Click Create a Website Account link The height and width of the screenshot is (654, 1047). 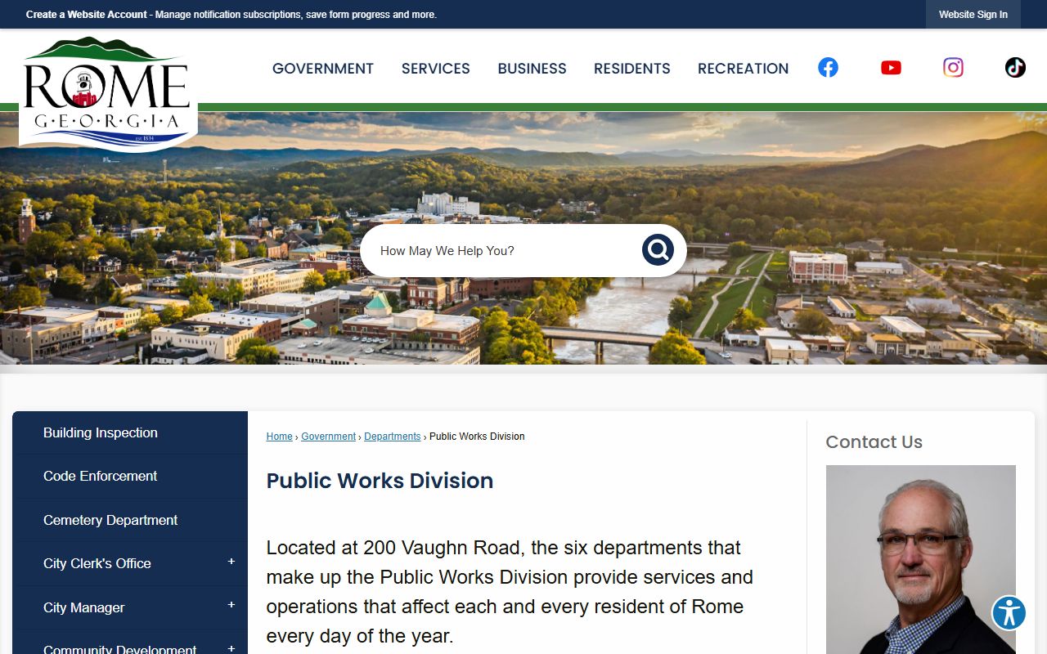(x=87, y=15)
